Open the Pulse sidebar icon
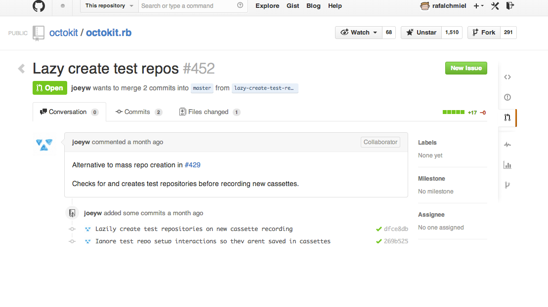 (x=507, y=145)
